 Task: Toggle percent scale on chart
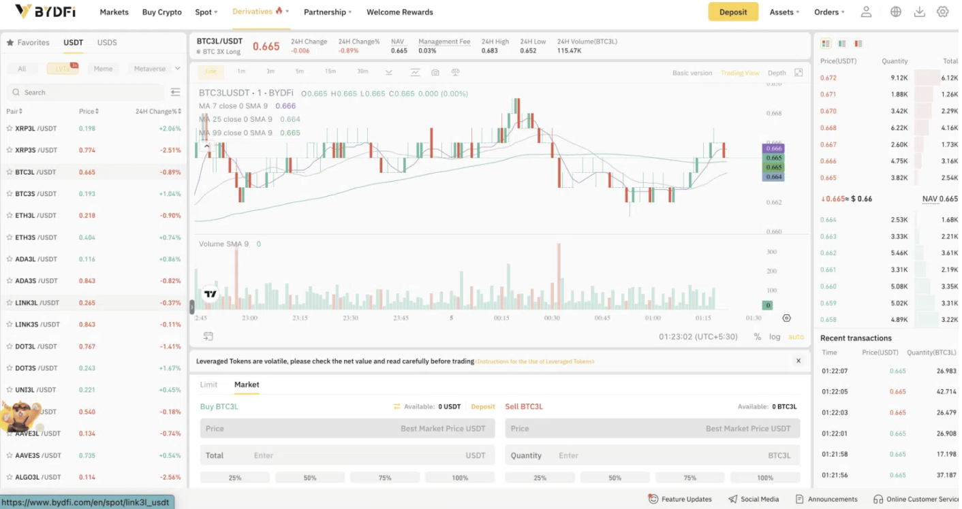[757, 337]
